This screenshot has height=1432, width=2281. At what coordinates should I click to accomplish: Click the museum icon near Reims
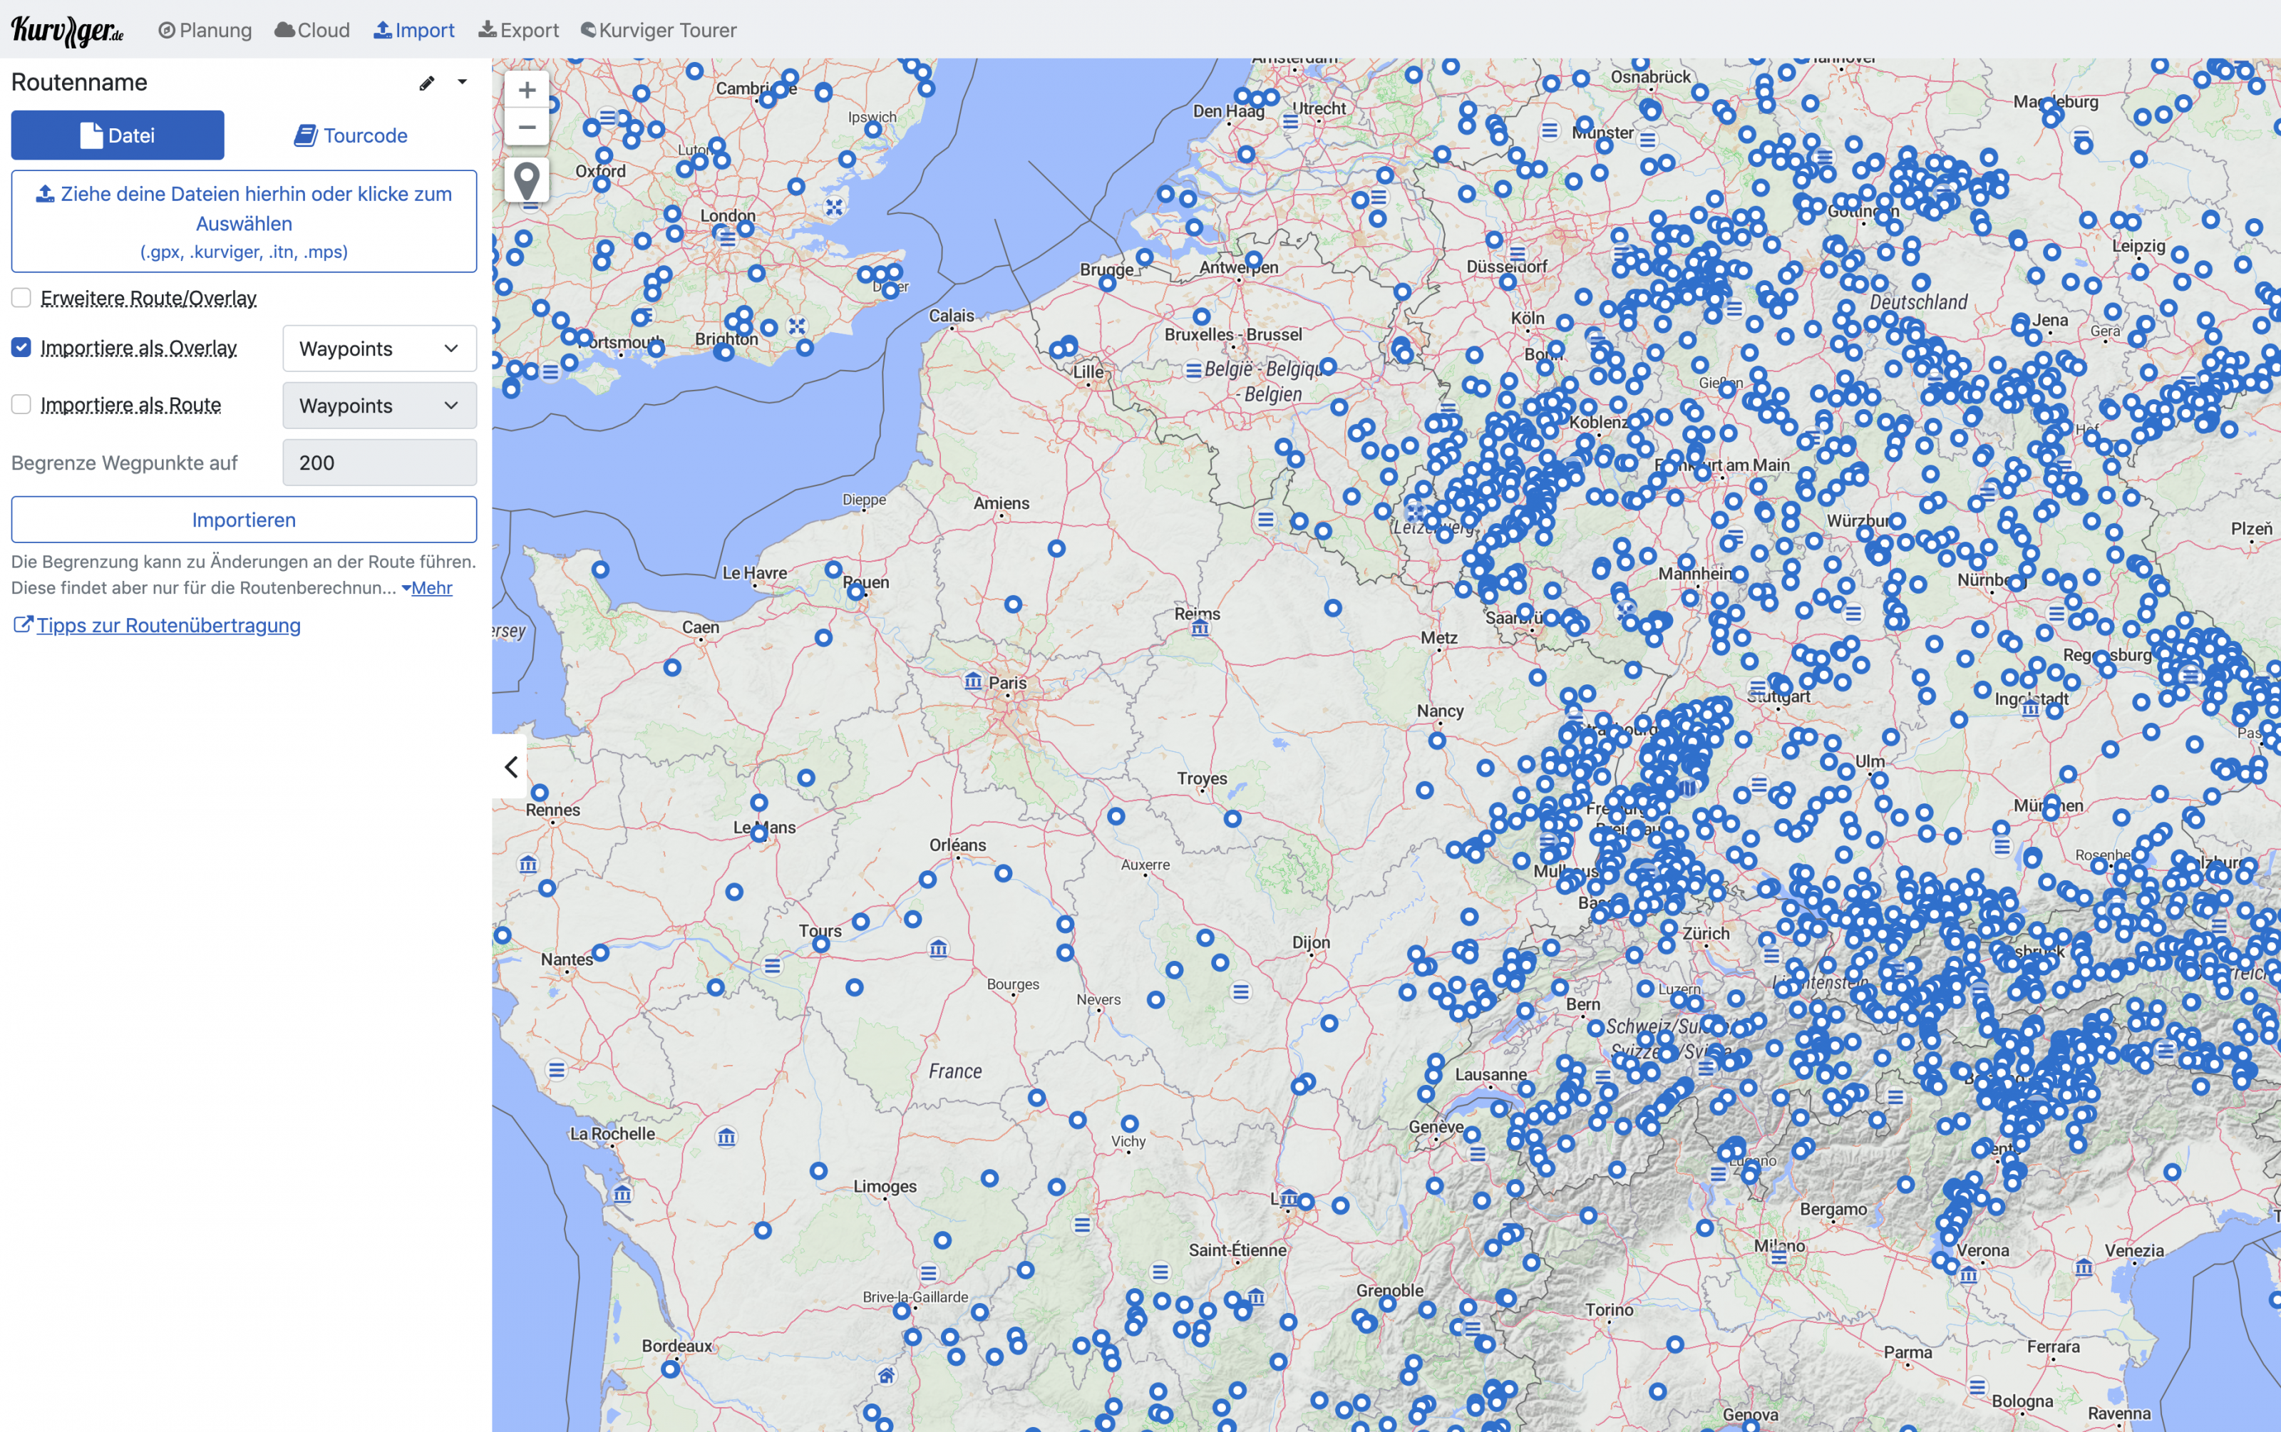1200,628
